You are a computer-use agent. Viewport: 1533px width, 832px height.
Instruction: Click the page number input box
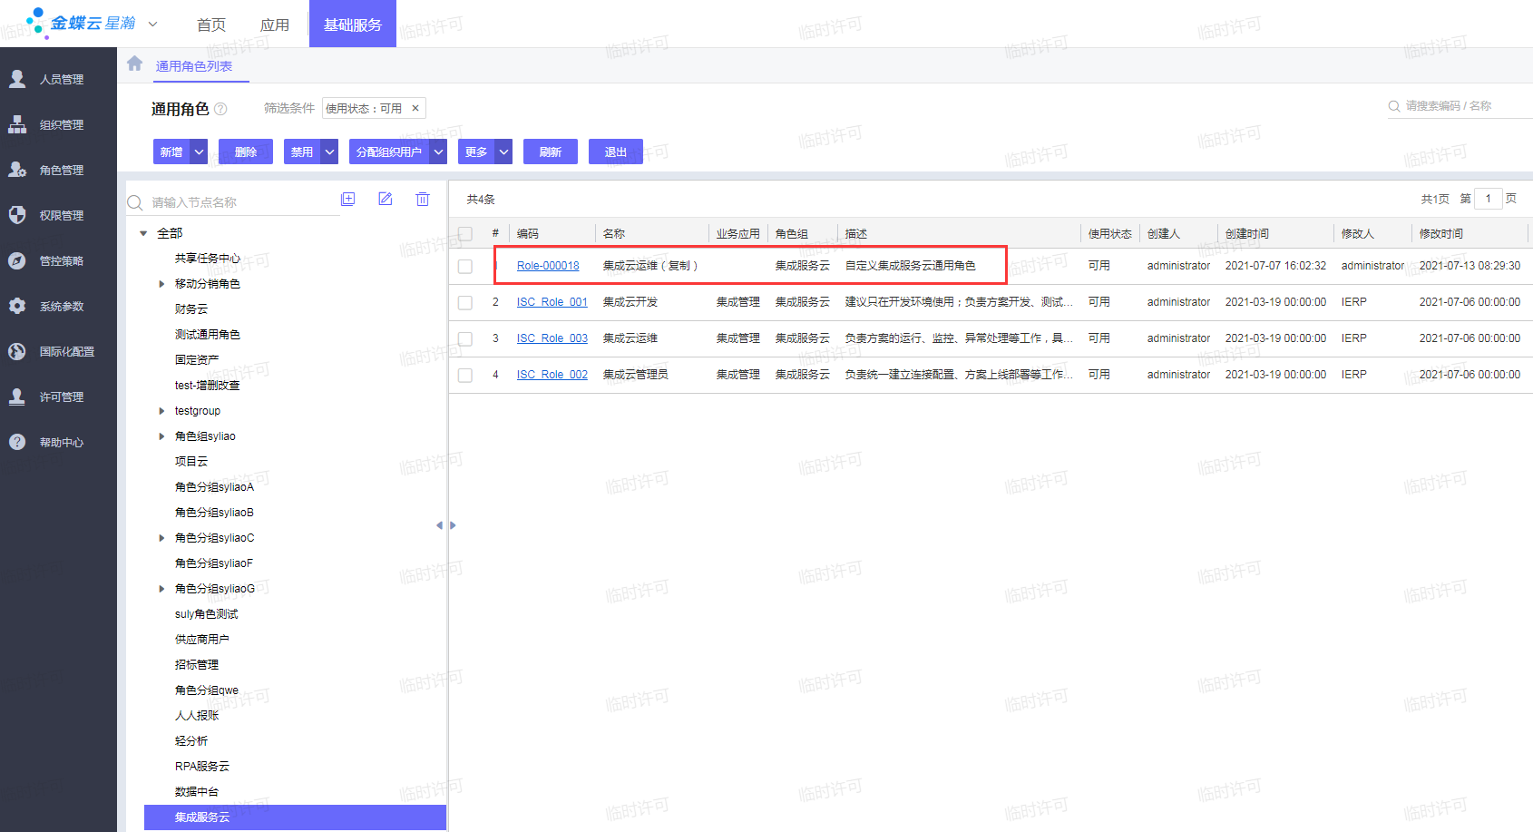coord(1489,199)
